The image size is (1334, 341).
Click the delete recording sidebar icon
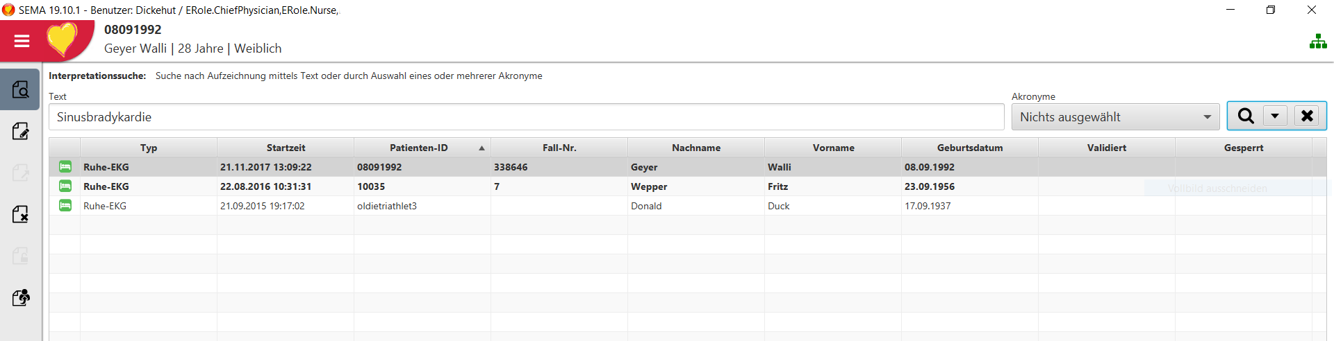(x=20, y=214)
